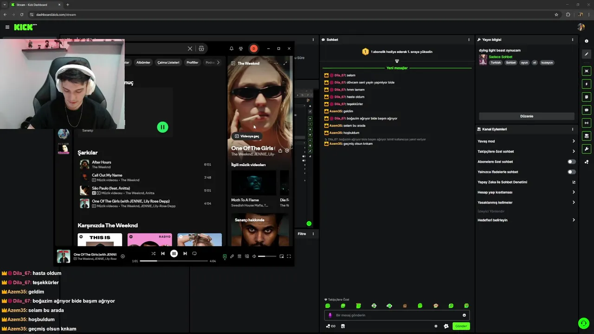Open Yapay Zeka ile Sohbet Denetimi link
Screen dimensions: 594x334
526,182
